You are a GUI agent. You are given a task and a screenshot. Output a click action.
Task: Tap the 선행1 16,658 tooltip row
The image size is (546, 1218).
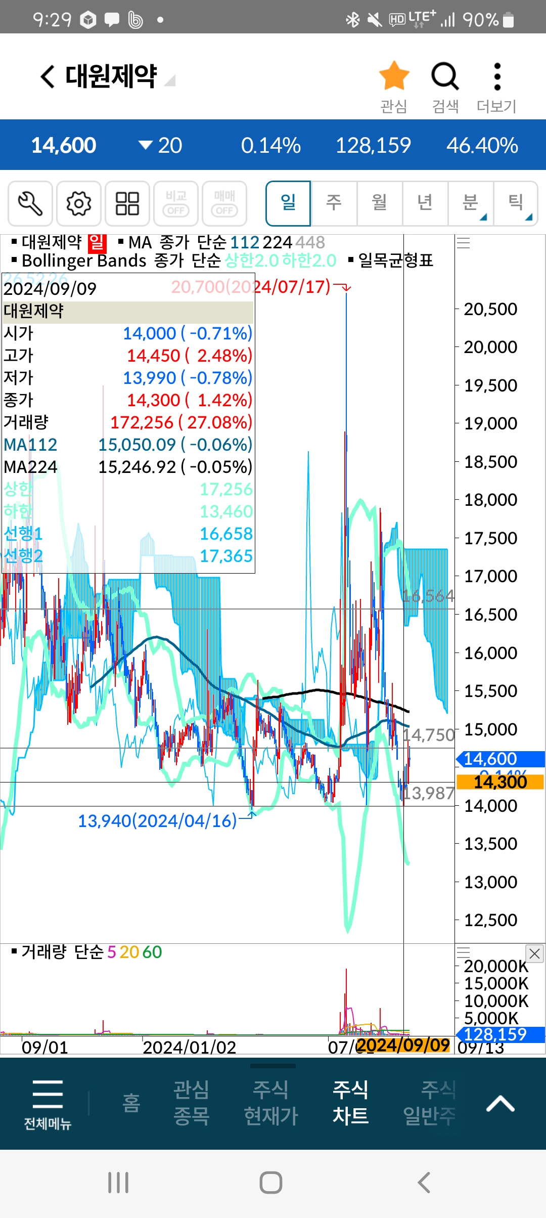tap(128, 534)
